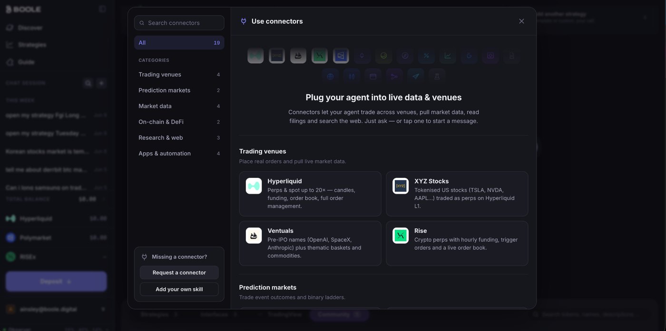Click the green smiley coin connector icon
Viewport: 666px width, 331px height.
[x=383, y=56]
